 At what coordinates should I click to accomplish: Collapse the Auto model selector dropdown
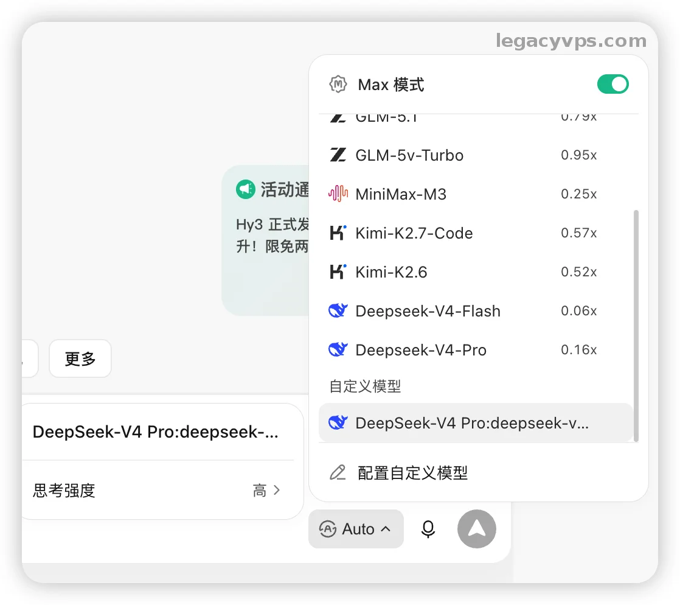pos(356,529)
